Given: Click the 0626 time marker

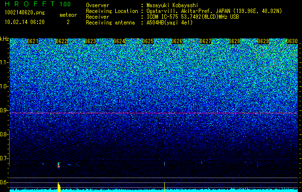Looking at the screenshot, I should click(177, 41).
